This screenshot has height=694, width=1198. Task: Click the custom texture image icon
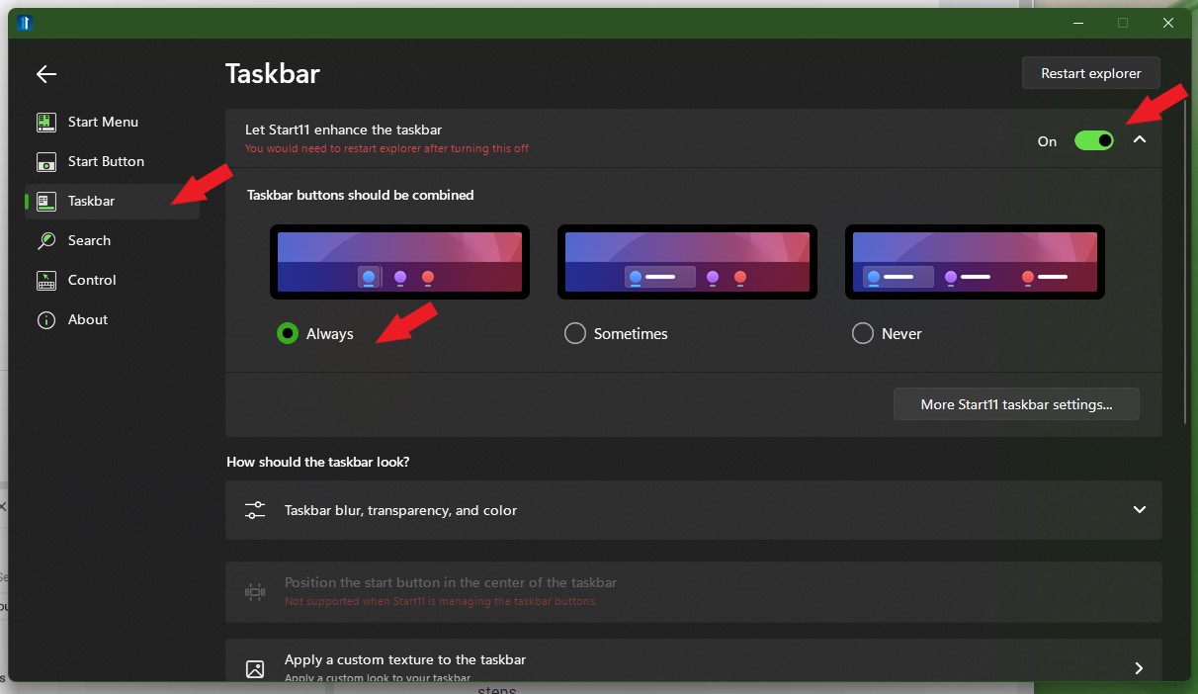point(255,669)
